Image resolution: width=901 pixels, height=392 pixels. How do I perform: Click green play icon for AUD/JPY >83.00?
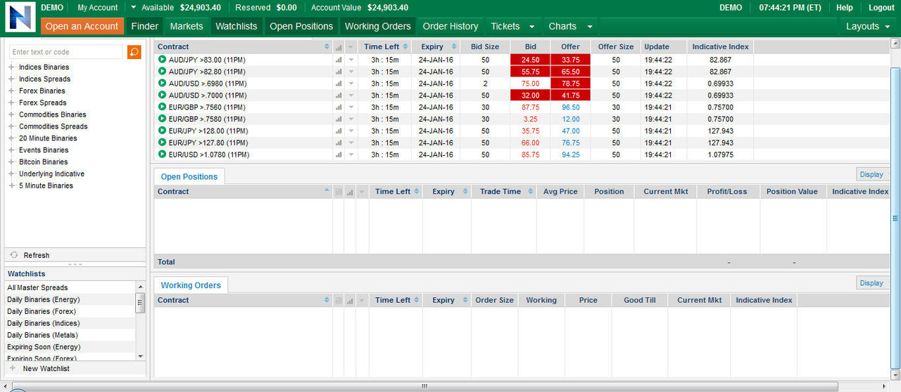point(162,60)
